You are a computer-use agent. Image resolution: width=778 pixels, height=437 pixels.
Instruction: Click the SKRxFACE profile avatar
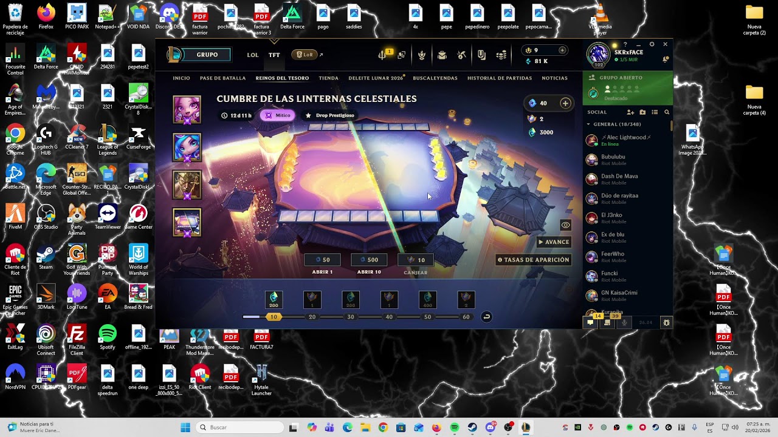pyautogui.click(x=598, y=54)
